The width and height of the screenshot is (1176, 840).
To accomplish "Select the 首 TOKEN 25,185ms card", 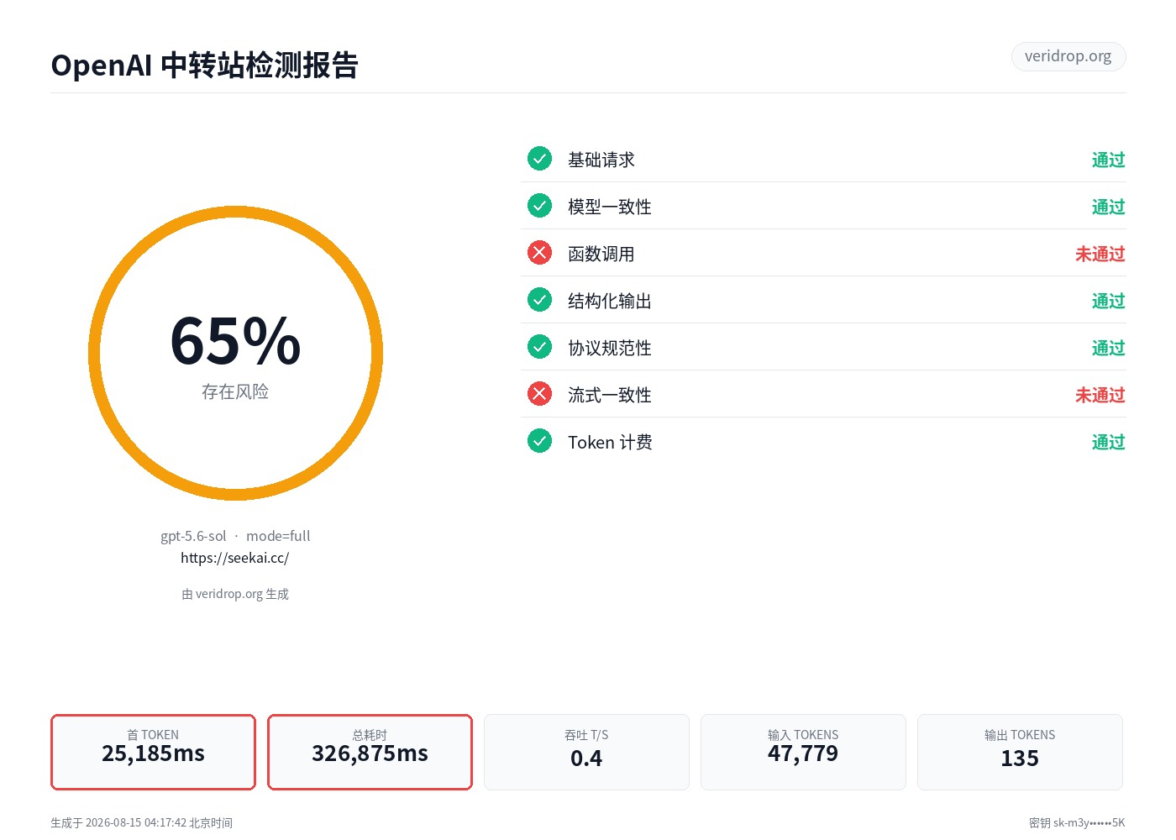I will tap(153, 752).
